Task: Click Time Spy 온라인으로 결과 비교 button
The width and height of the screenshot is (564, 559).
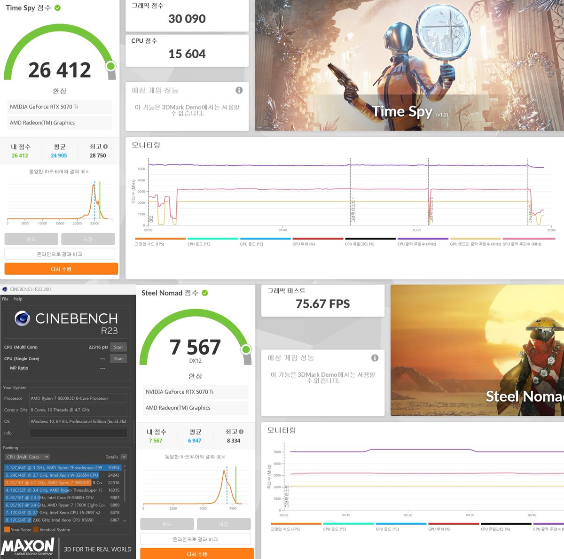Action: click(x=60, y=254)
